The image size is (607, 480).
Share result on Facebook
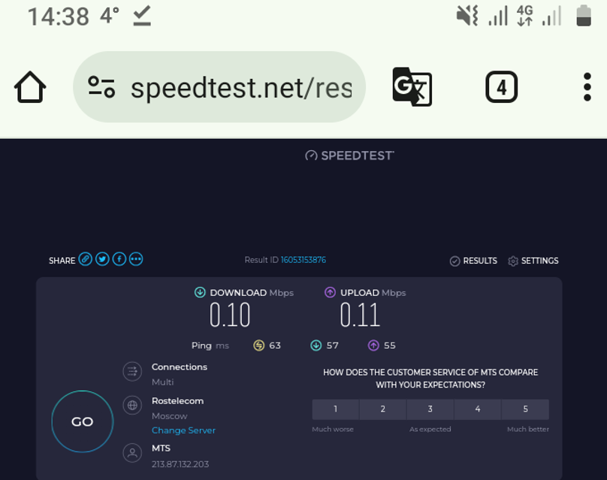pos(119,259)
